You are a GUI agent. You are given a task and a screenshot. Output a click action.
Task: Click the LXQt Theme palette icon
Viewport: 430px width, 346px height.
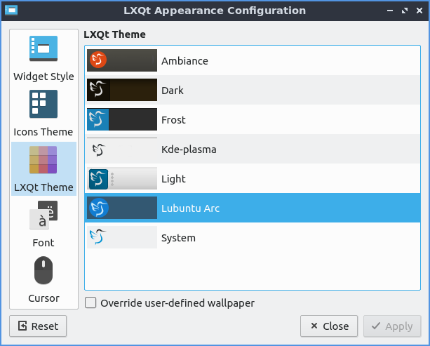point(43,159)
